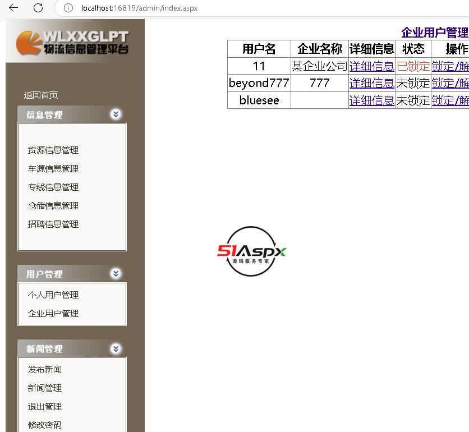This screenshot has width=469, height=432.
Task: Click the browser address bar URL
Action: pos(139,8)
